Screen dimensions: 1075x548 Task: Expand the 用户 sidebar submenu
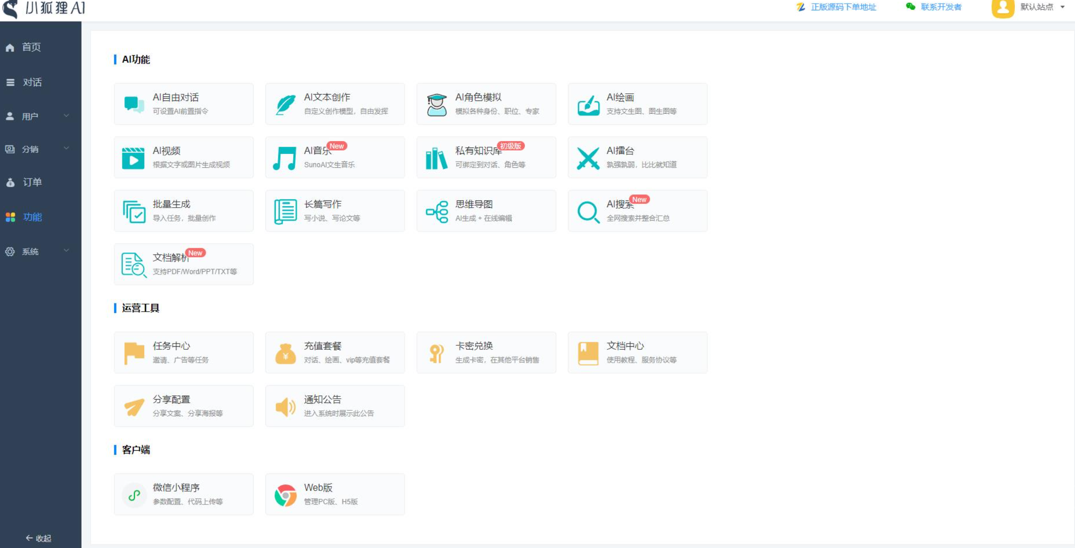pos(40,116)
